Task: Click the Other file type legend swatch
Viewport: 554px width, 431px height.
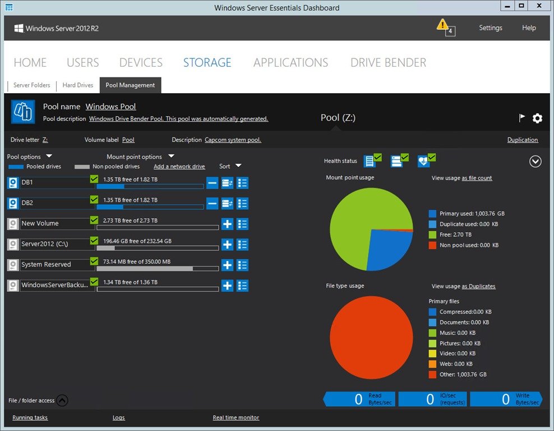Action: [432, 374]
